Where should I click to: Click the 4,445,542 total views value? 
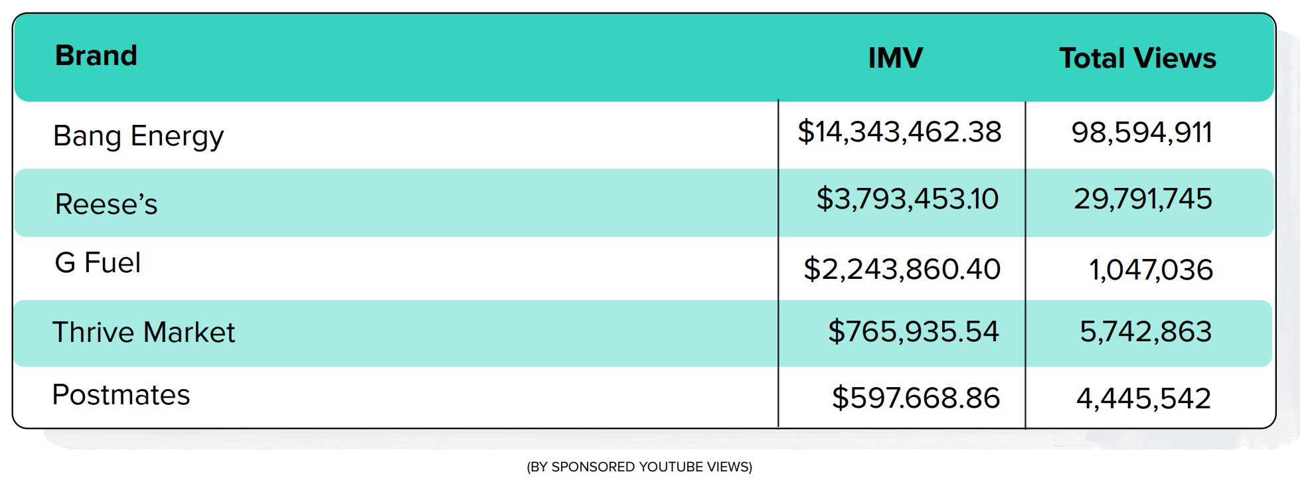point(1144,398)
